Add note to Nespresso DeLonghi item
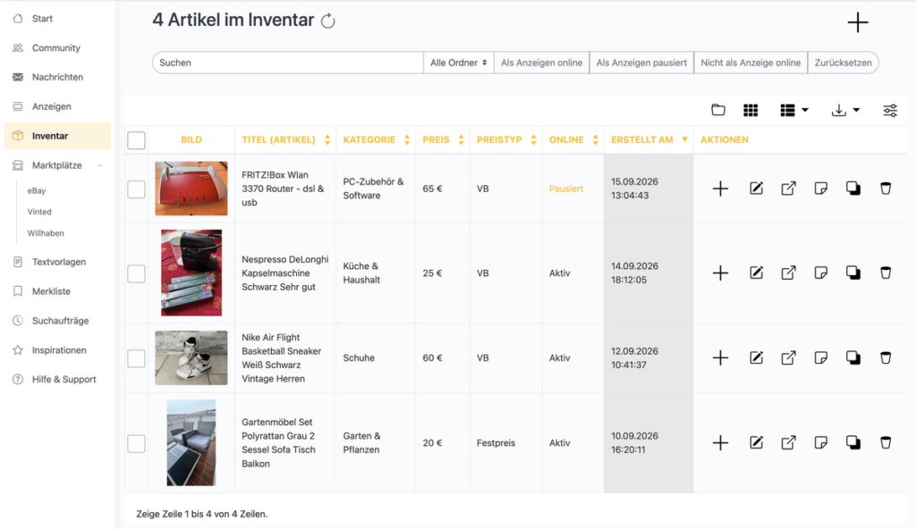The width and height of the screenshot is (916, 529). click(821, 273)
